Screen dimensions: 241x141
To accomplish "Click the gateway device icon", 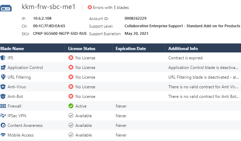I will click(6, 8).
